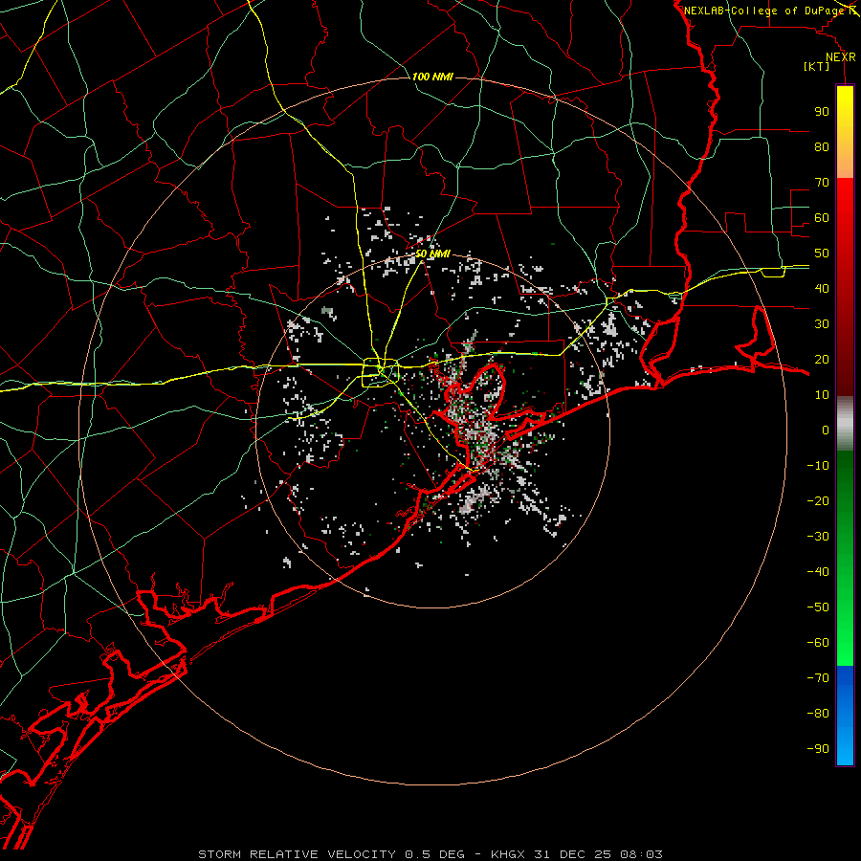Click the -50 scale value
Image resolution: width=861 pixels, height=861 pixels.
(x=818, y=607)
